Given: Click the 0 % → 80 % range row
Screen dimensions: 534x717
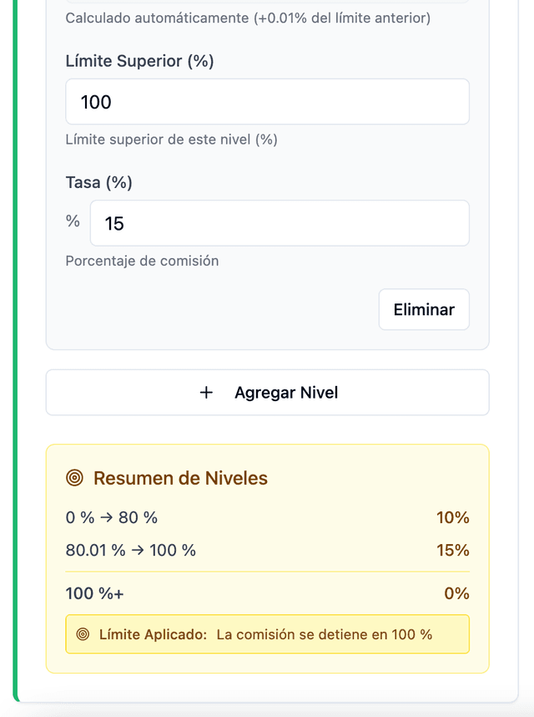Looking at the screenshot, I should pyautogui.click(x=112, y=517).
